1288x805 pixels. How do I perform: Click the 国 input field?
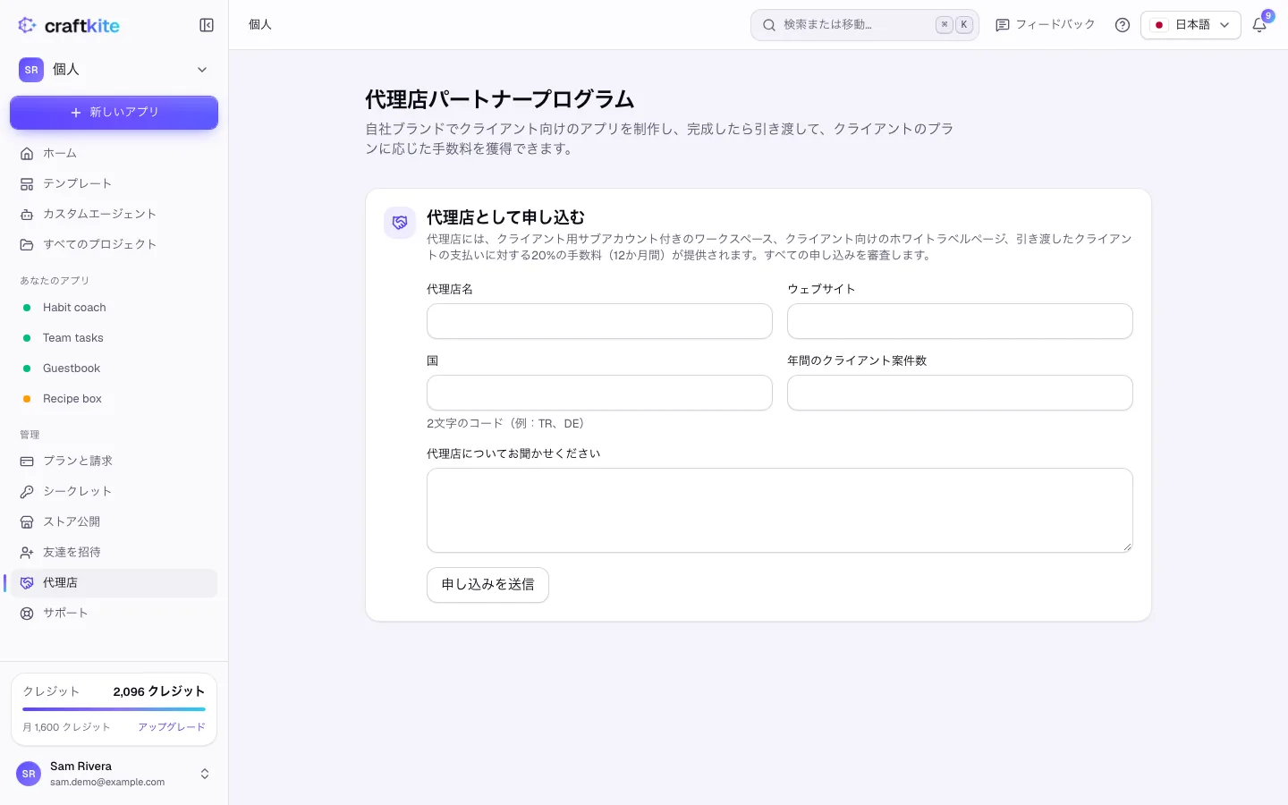[x=599, y=393]
